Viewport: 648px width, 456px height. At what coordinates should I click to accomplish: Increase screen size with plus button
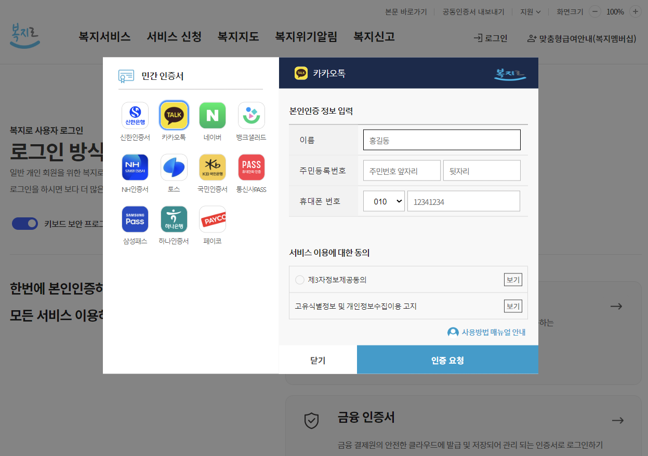[635, 11]
